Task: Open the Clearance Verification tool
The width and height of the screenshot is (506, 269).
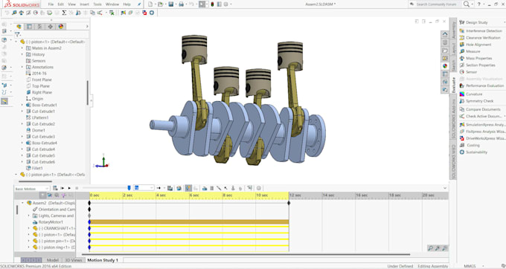Action: pos(480,38)
